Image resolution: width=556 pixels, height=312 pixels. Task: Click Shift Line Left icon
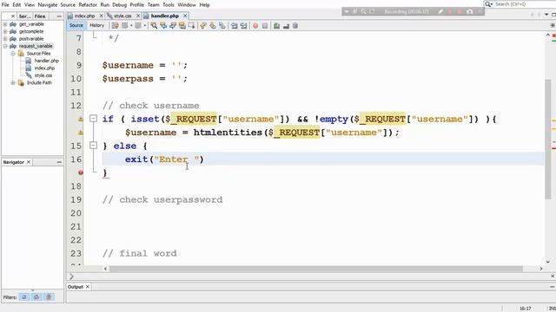pos(234,26)
